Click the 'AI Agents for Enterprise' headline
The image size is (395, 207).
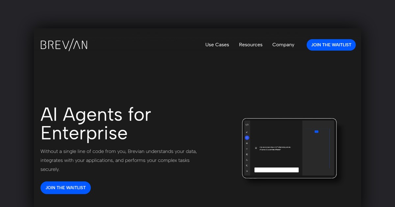tap(95, 124)
